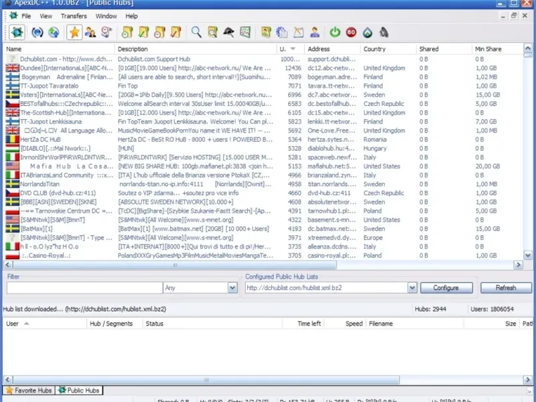The image size is (536, 402).
Task: Click transfers pane scrollbar left arrow
Action: (7, 379)
